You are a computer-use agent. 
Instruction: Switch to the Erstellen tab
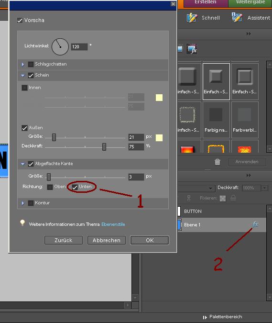tap(206, 3)
